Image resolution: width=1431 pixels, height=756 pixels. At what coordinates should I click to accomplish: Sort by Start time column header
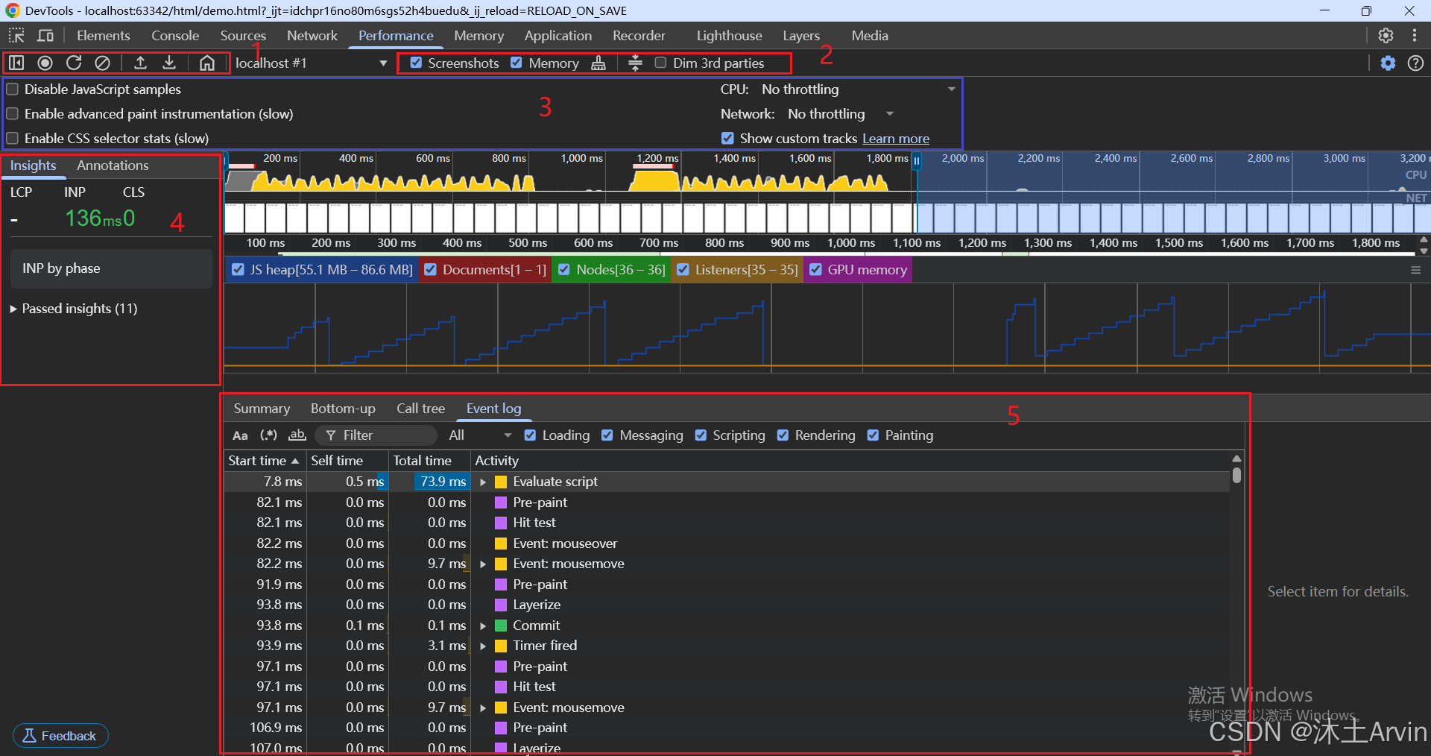265,461
